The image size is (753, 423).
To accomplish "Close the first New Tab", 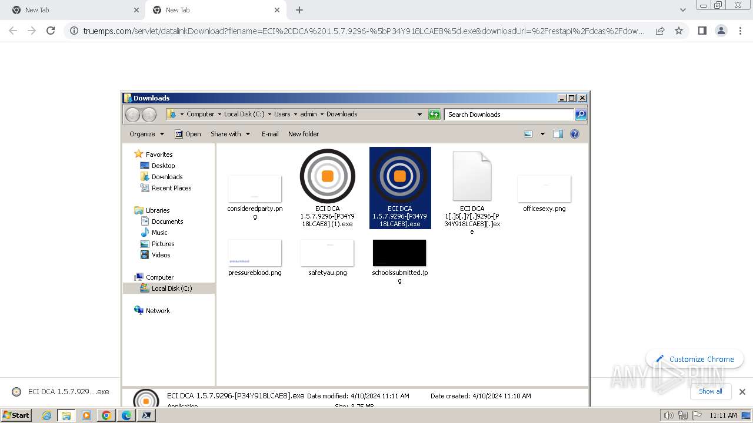I will tap(136, 10).
